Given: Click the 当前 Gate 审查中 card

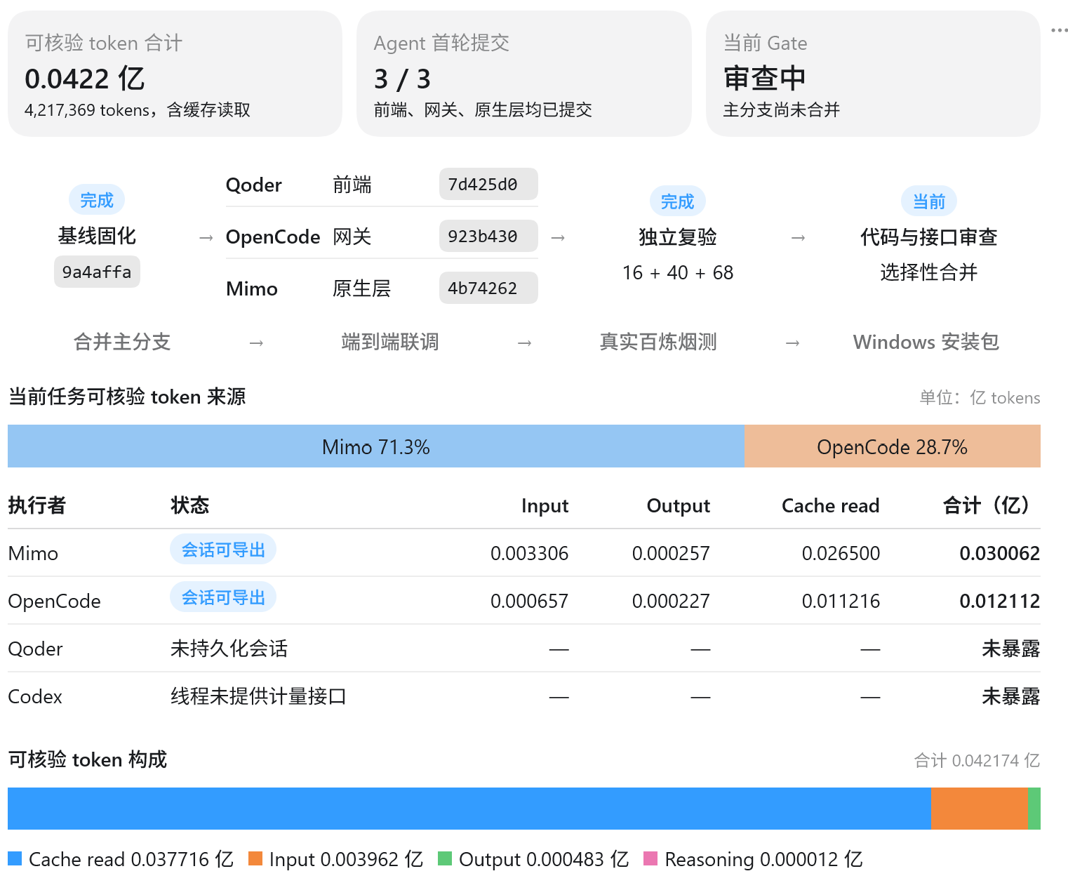Looking at the screenshot, I should [x=873, y=74].
